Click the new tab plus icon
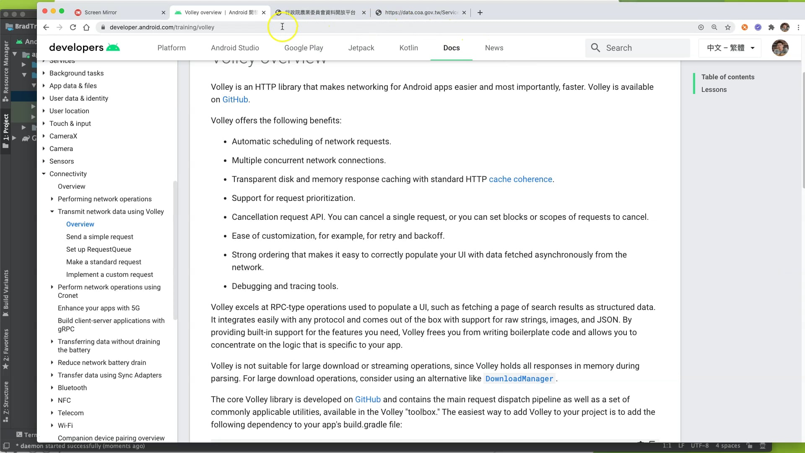This screenshot has height=453, width=805. click(x=480, y=13)
